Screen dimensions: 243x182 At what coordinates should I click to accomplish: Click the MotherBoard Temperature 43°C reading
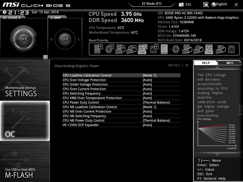pos(113,32)
